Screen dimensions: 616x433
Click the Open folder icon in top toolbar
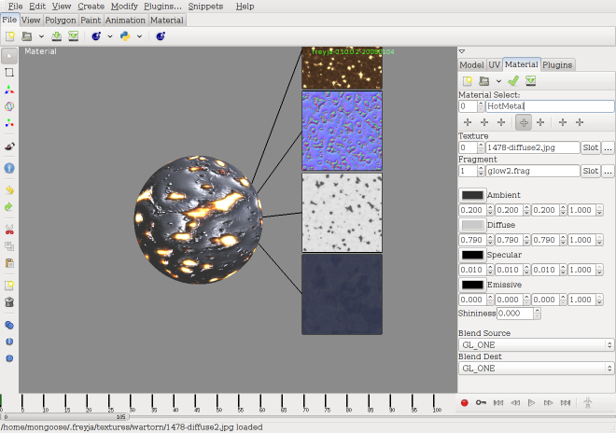(27, 36)
